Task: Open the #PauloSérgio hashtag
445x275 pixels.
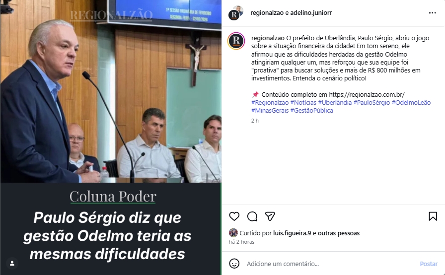Action: tap(371, 103)
